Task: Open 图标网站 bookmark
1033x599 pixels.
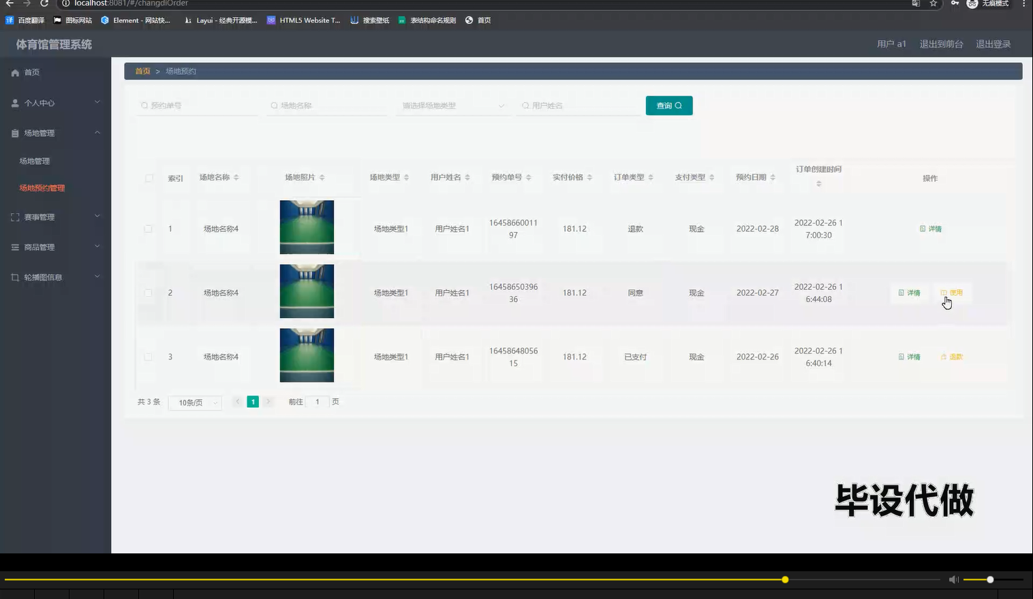Action: (73, 20)
